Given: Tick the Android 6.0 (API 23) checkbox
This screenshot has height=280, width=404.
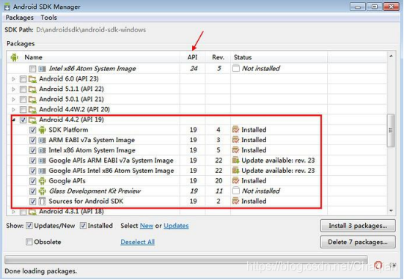Looking at the screenshot, I should point(23,79).
